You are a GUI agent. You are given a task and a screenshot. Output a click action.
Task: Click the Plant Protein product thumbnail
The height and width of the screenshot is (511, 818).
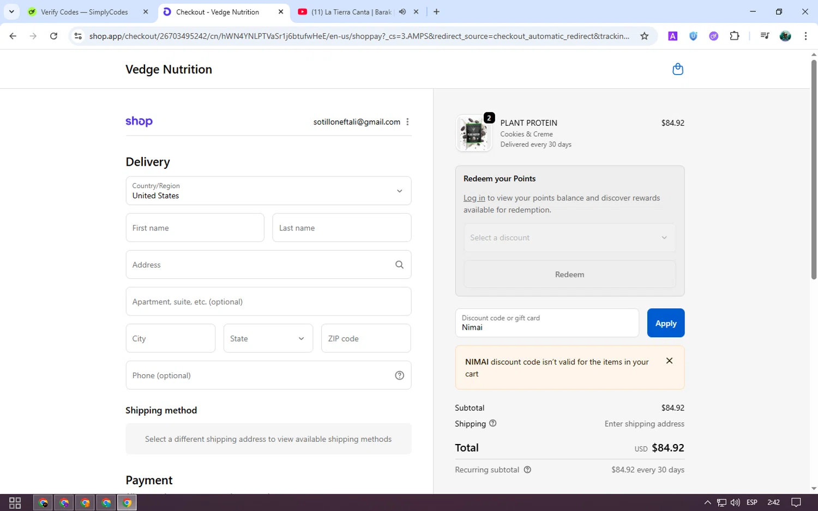pos(473,133)
